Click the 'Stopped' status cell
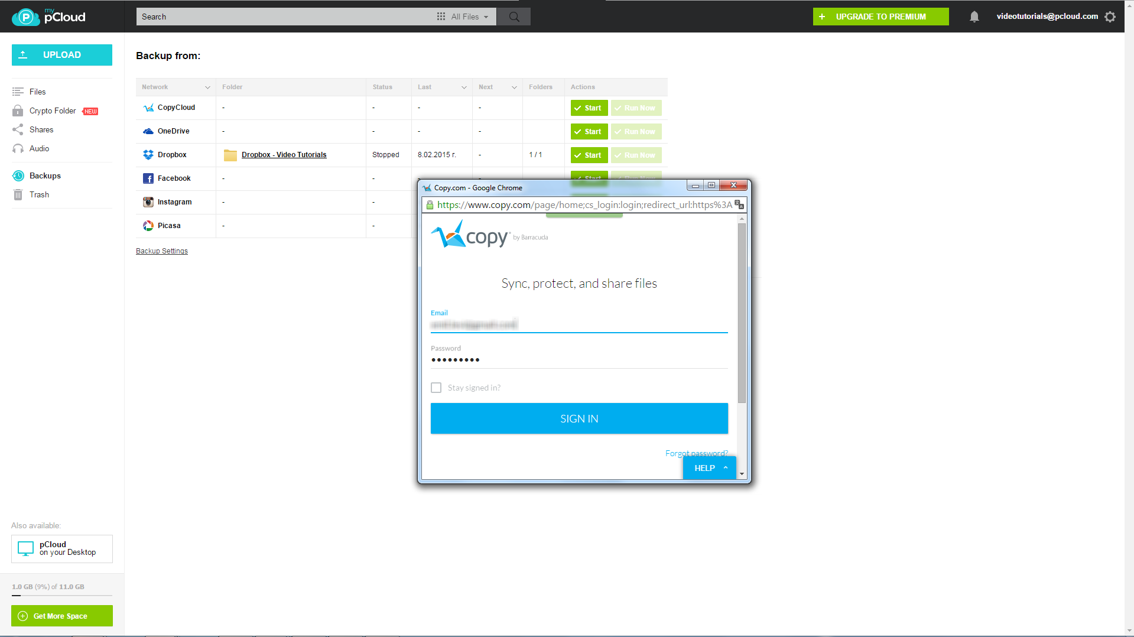 pos(386,155)
